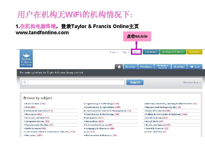Click the magnifier icon in search bar
Viewport: 205px width, 153px height.
click(25, 82)
